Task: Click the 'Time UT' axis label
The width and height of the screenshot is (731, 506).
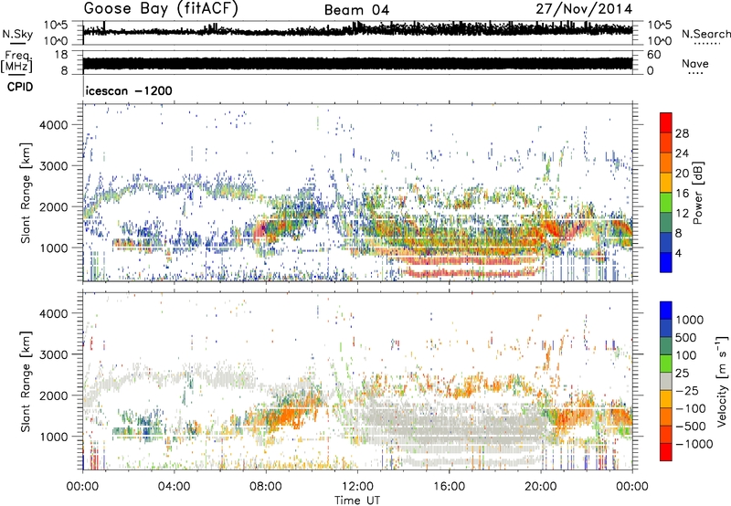Action: tap(357, 501)
